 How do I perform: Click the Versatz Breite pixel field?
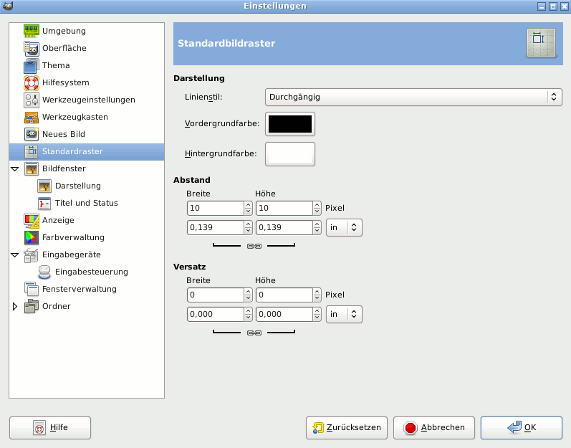coord(215,295)
